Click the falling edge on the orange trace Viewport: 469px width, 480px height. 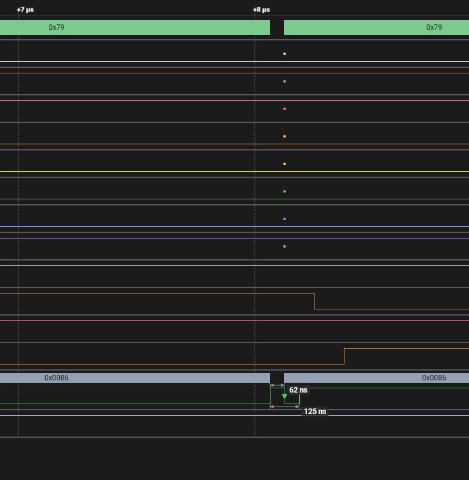[x=314, y=301]
